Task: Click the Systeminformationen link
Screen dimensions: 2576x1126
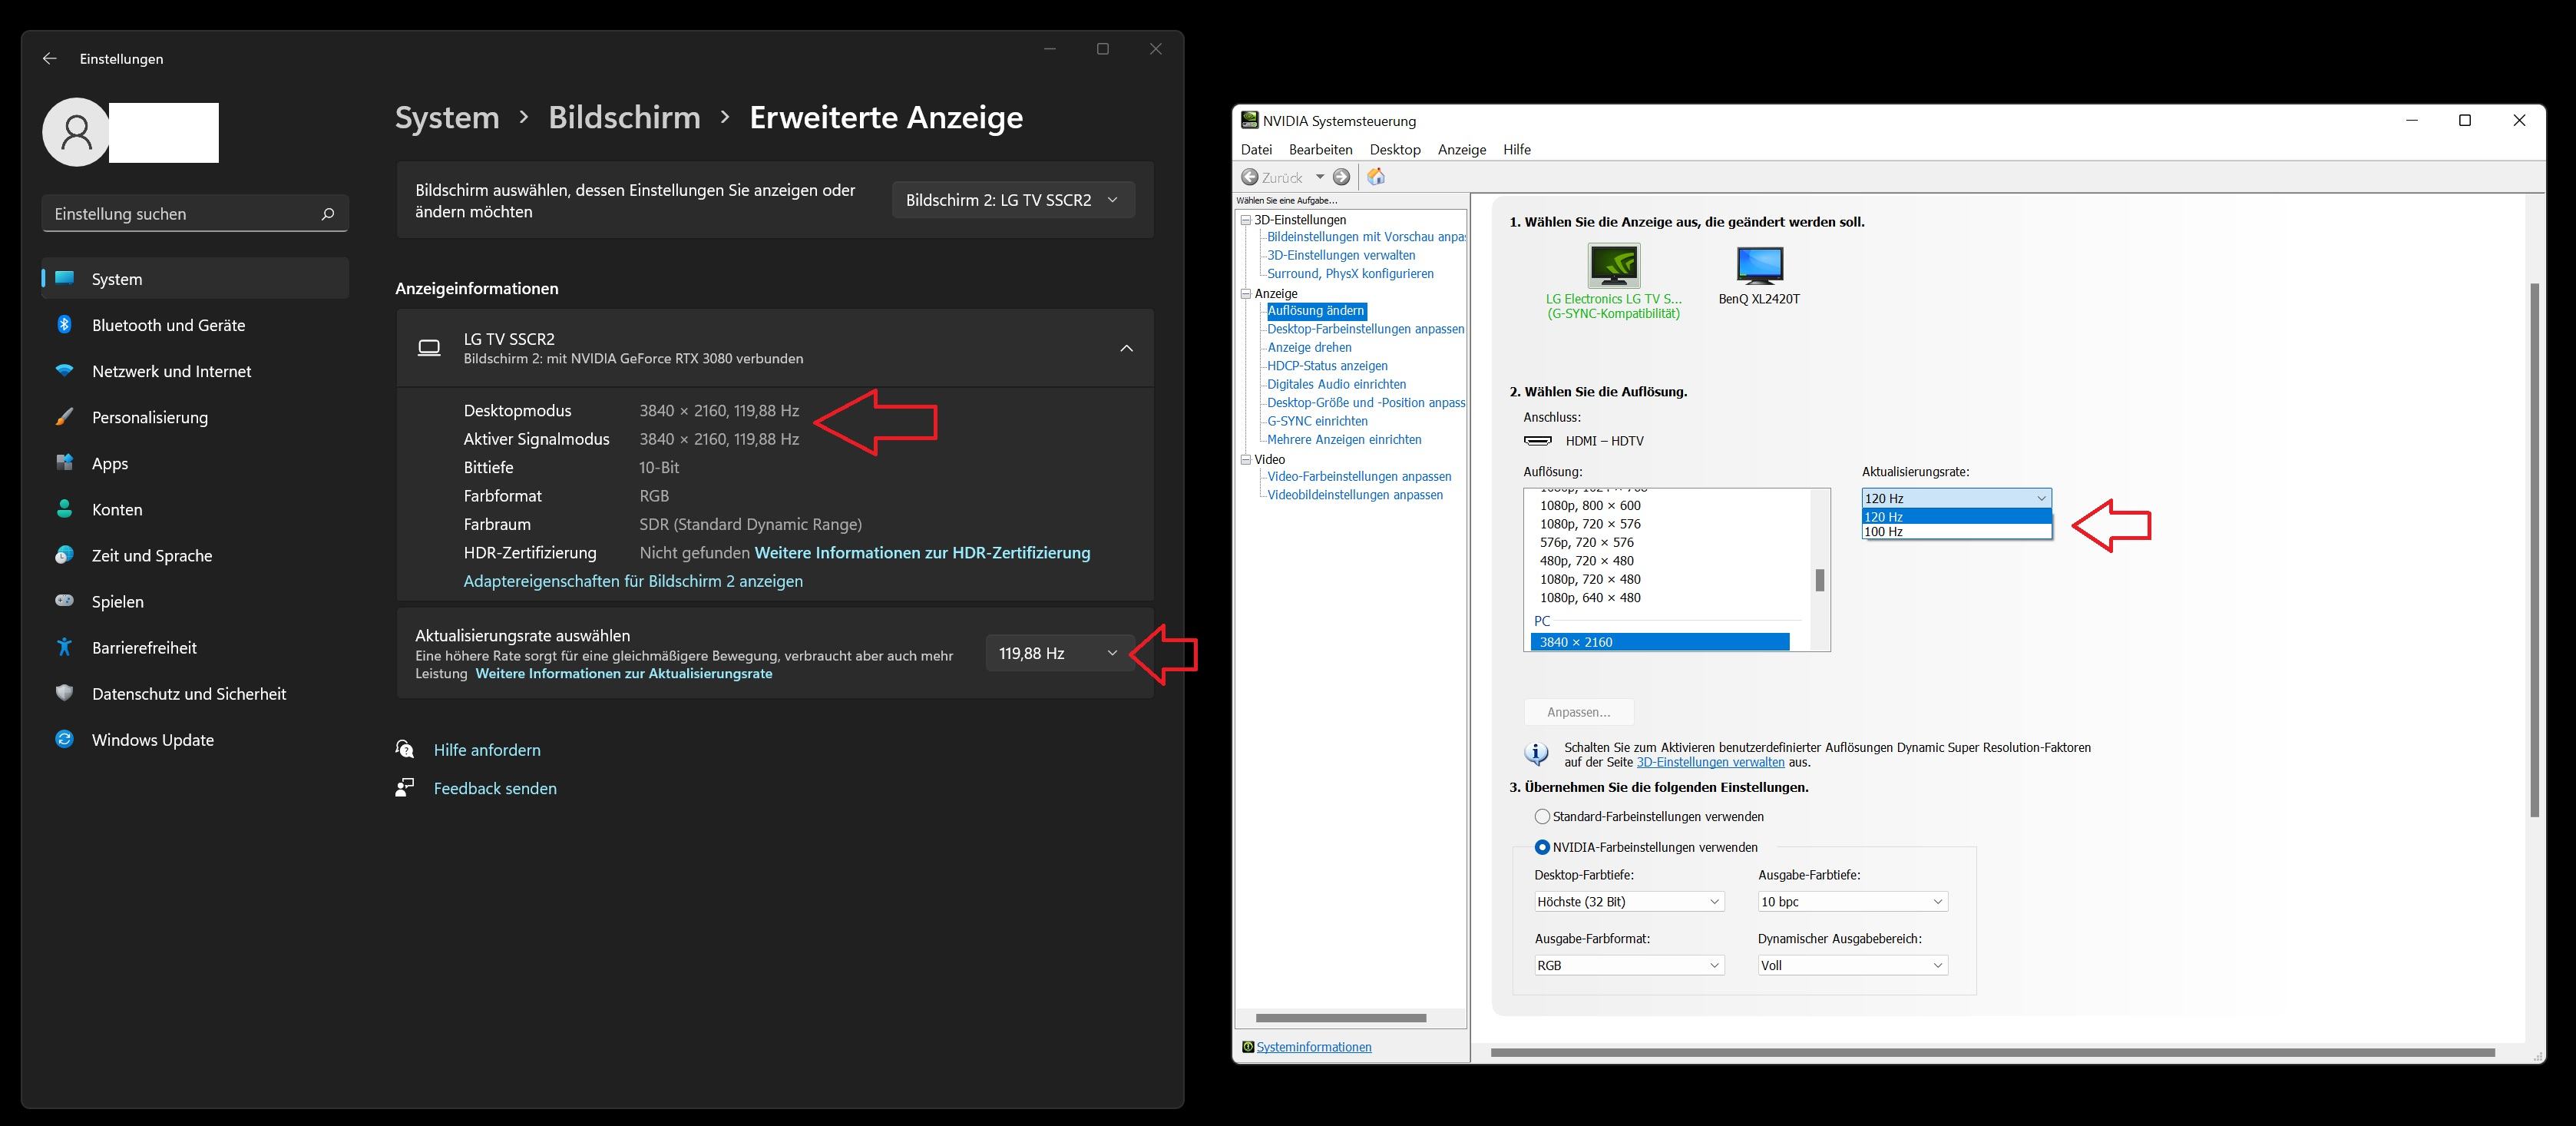Action: tap(1314, 1047)
